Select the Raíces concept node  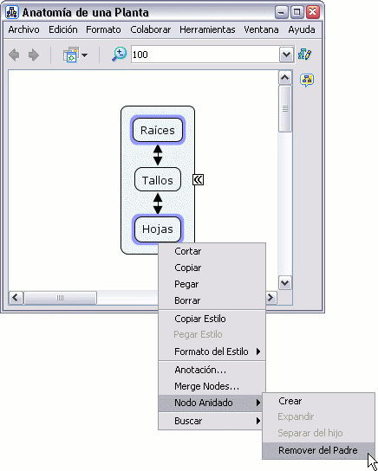pyautogui.click(x=158, y=130)
